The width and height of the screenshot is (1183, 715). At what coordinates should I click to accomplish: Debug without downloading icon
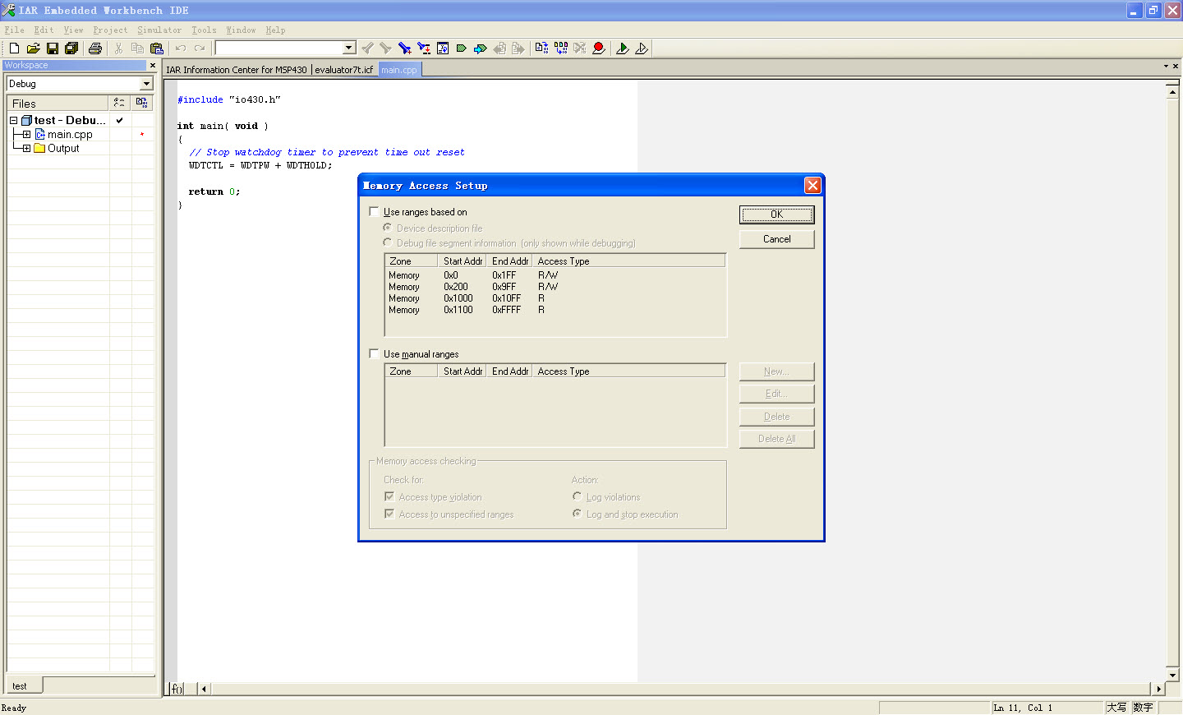(642, 48)
